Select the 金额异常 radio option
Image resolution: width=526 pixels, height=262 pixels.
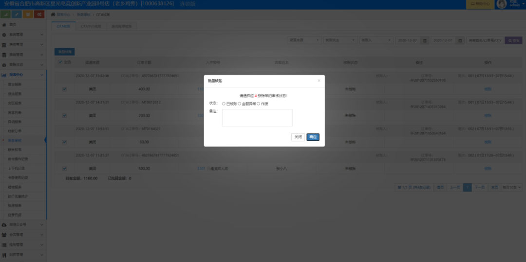pos(240,104)
